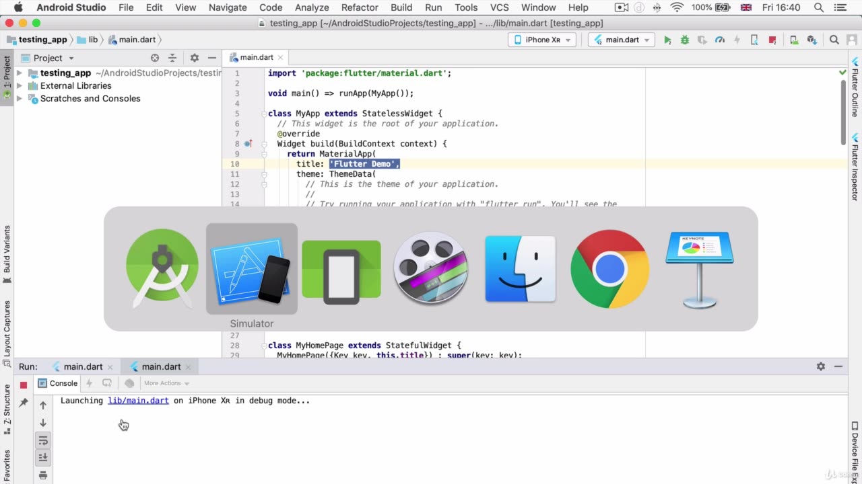Select the film reel app in switcher

[431, 269]
